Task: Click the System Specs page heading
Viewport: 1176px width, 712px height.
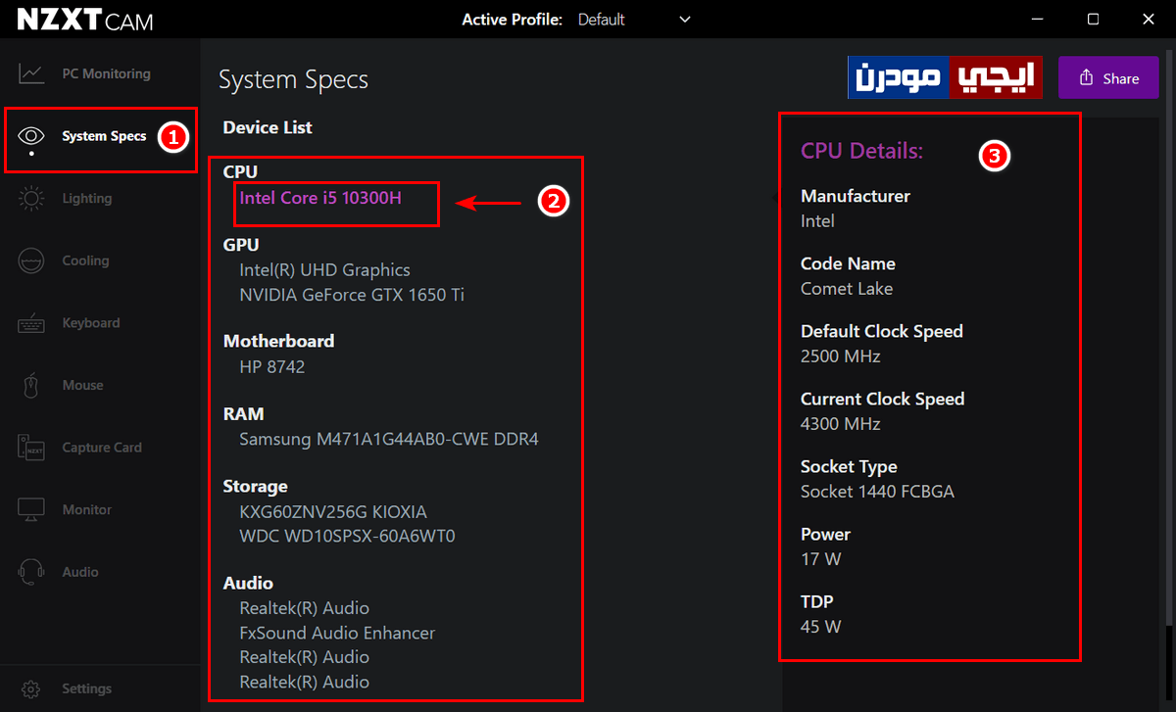Action: pyautogui.click(x=293, y=80)
